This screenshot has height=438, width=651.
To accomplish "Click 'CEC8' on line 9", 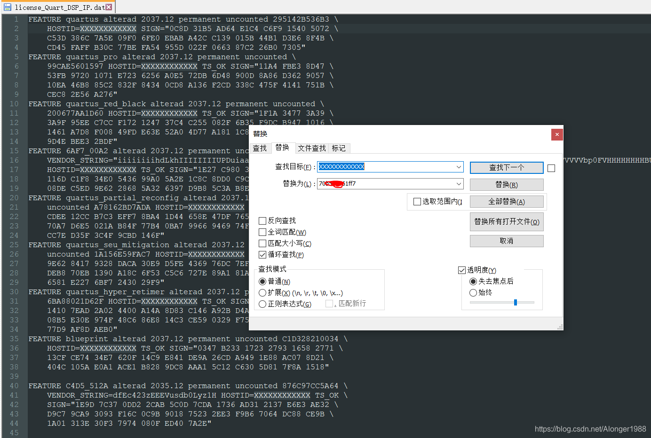I will click(x=56, y=94).
